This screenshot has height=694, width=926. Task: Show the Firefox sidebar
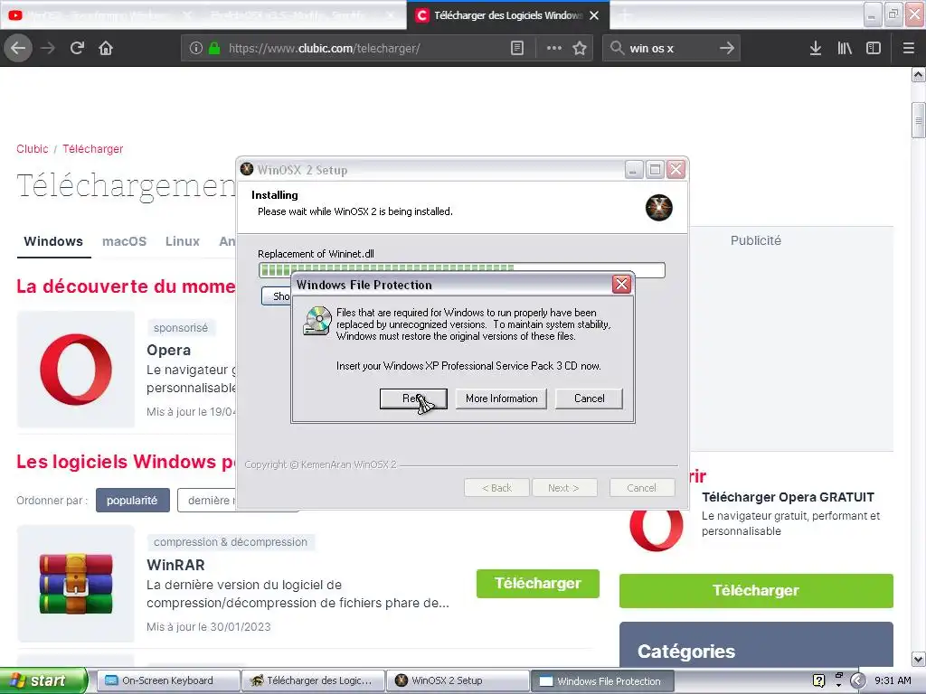874,48
